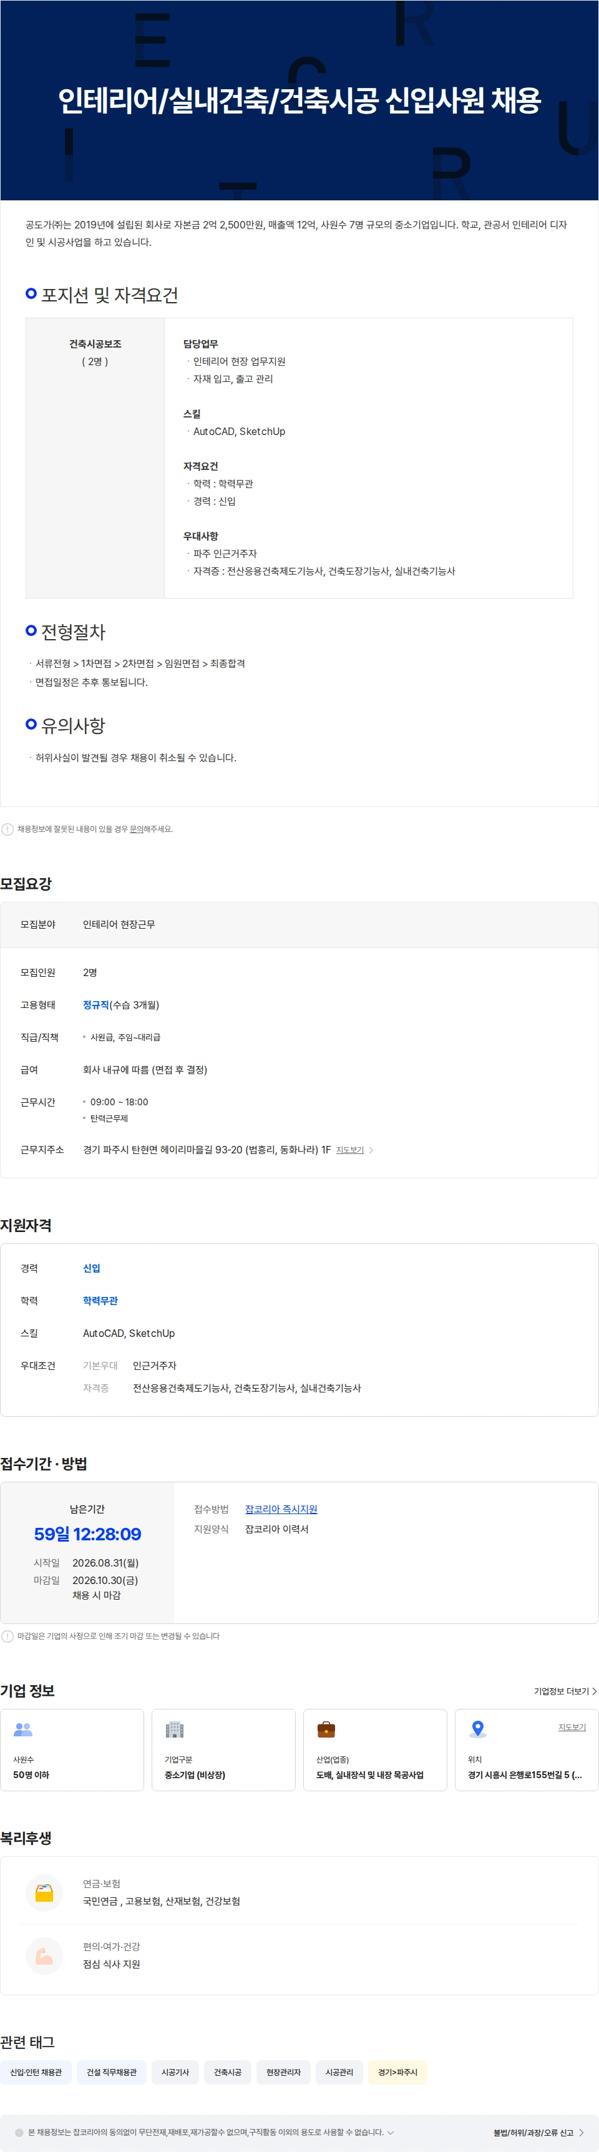Screen dimensions: 599x2152
Task: Select the 현장관리자 tag
Action: 283,2073
